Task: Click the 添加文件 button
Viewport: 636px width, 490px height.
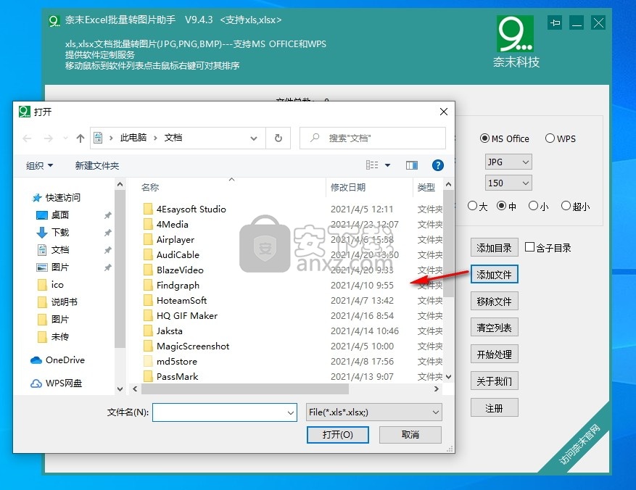Action: [x=494, y=275]
